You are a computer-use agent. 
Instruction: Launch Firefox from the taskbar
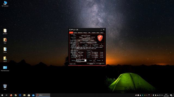[11, 95]
